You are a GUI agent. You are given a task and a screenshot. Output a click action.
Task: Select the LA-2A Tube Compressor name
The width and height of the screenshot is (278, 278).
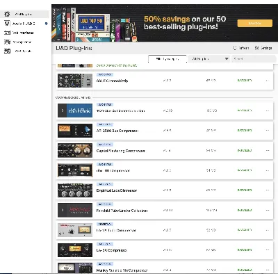[x=116, y=231]
